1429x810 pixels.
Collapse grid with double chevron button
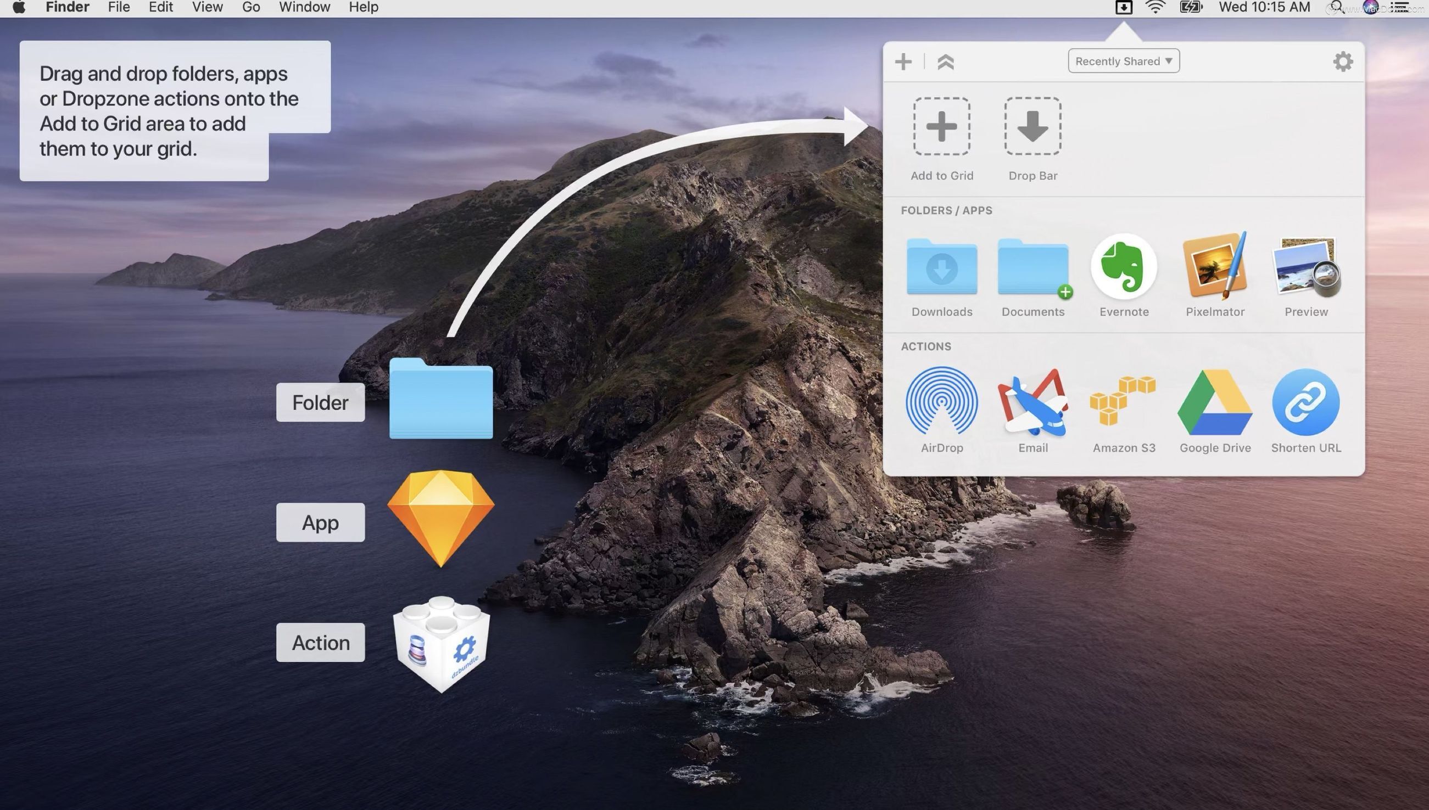click(x=945, y=62)
